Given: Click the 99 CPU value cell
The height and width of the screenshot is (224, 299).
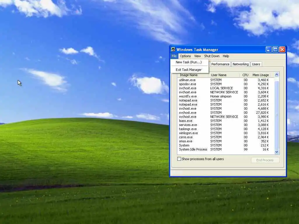Looking at the screenshot, I should (246, 150).
